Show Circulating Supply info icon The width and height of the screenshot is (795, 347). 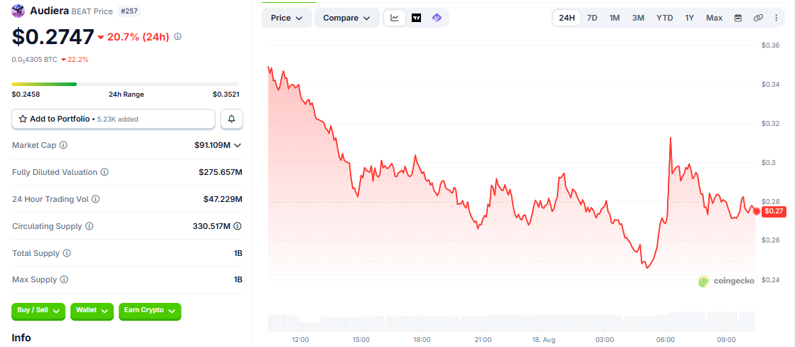coord(90,226)
